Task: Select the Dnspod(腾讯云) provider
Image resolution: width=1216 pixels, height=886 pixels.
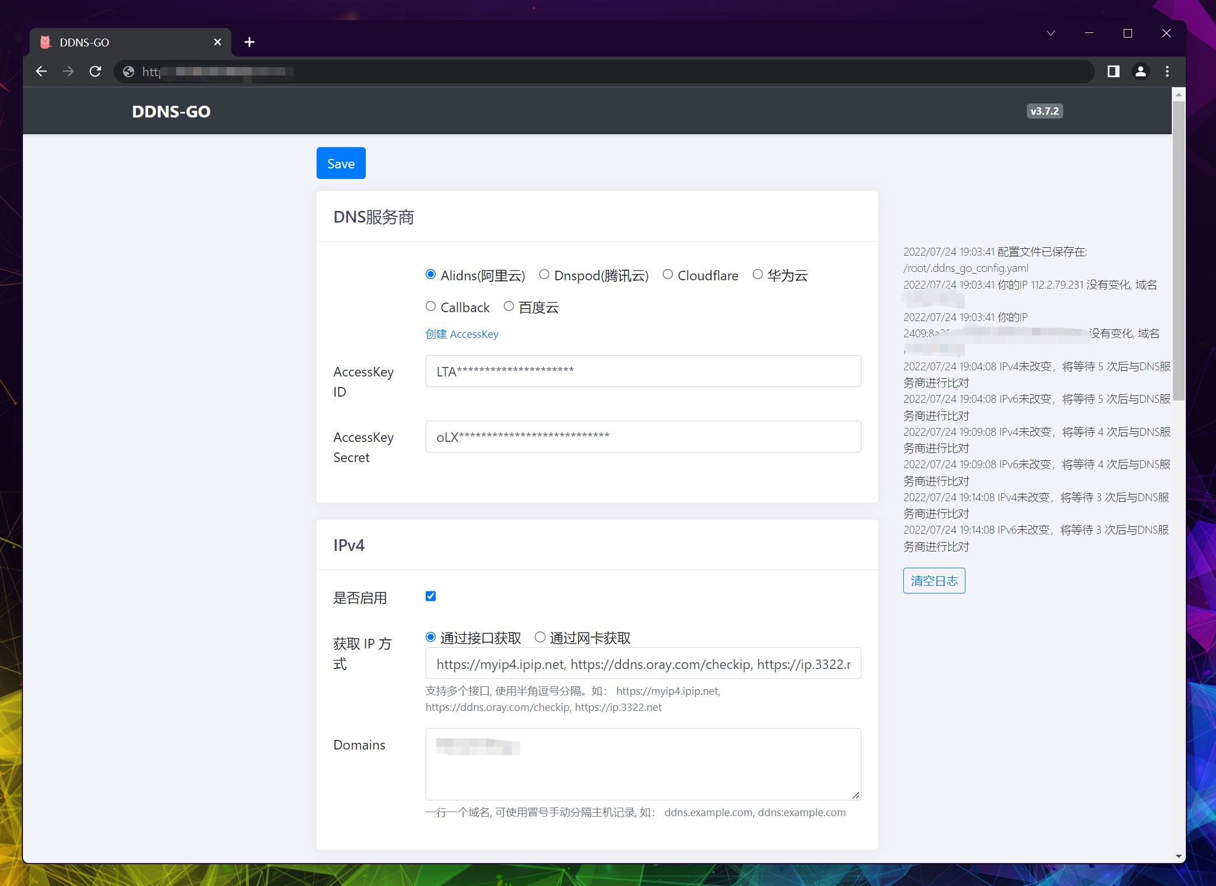Action: (543, 274)
